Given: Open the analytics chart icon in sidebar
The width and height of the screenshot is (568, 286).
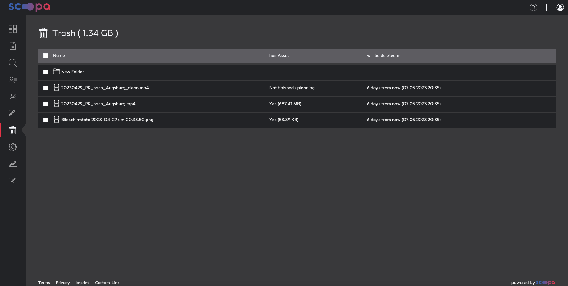Looking at the screenshot, I should [x=13, y=164].
